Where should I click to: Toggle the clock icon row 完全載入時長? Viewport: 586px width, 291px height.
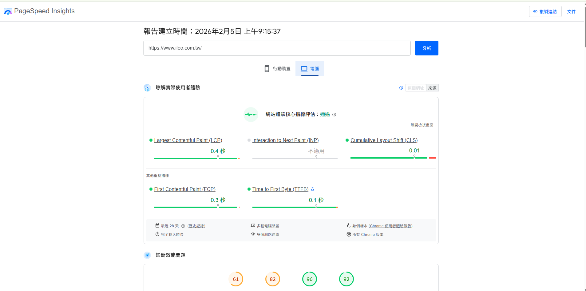coord(157,234)
